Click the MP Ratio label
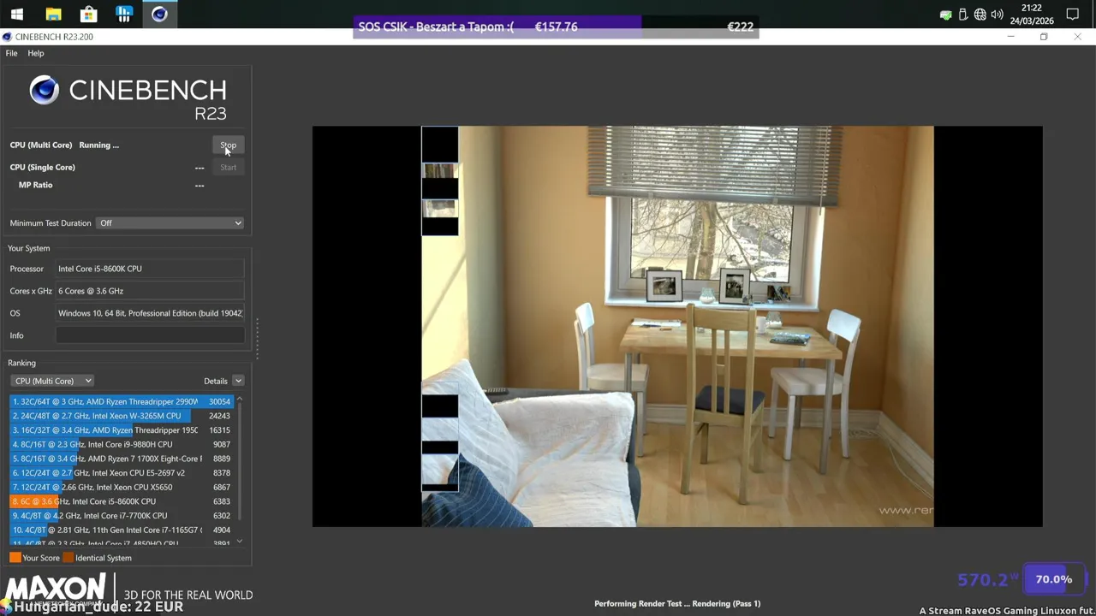 coord(35,185)
